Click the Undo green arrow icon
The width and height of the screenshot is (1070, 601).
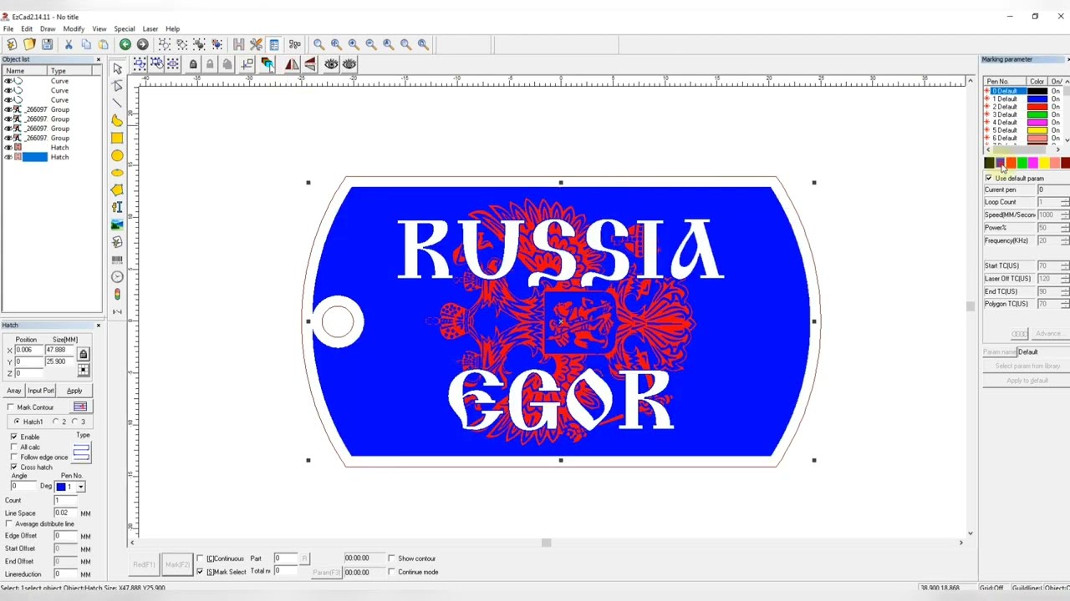click(125, 44)
